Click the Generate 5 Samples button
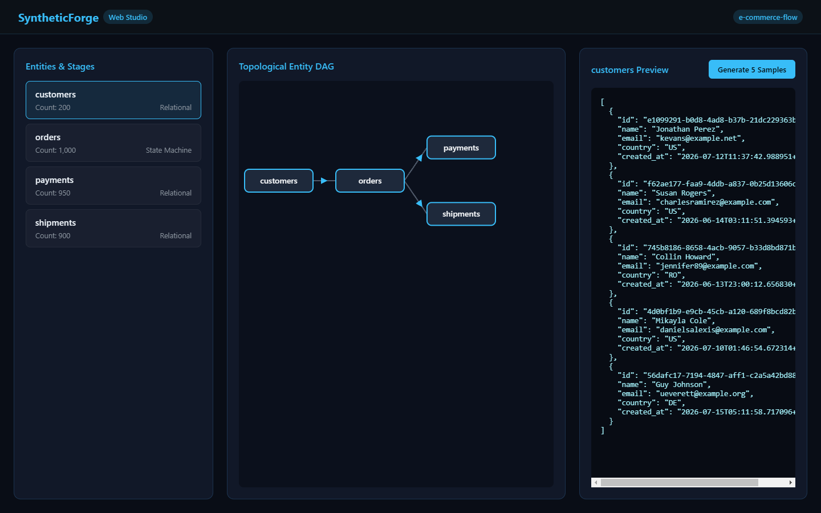 (751, 70)
